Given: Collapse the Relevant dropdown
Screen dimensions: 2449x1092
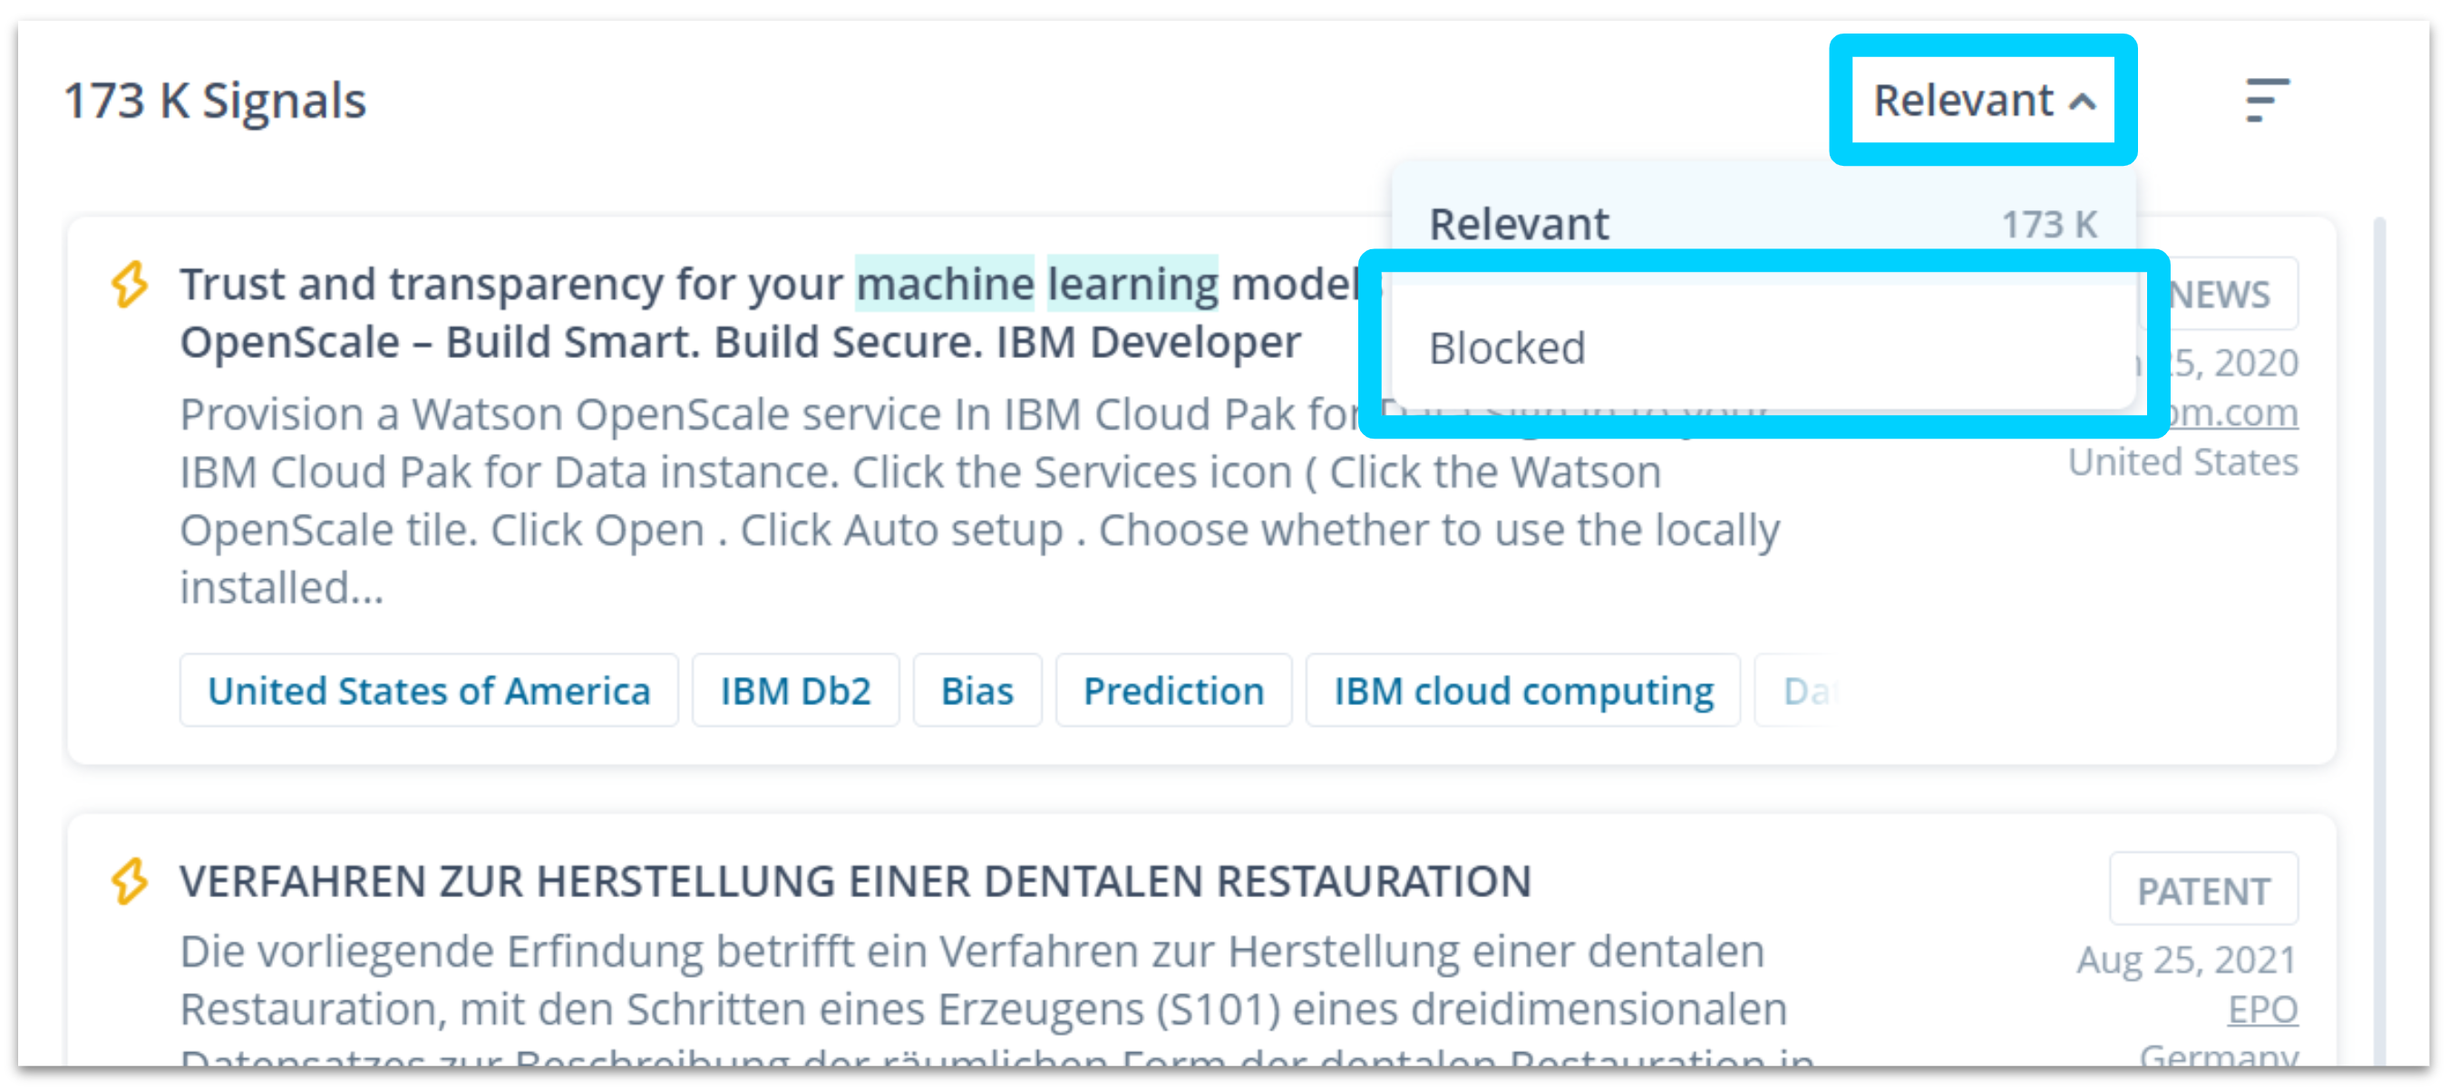Looking at the screenshot, I should pyautogui.click(x=1983, y=100).
